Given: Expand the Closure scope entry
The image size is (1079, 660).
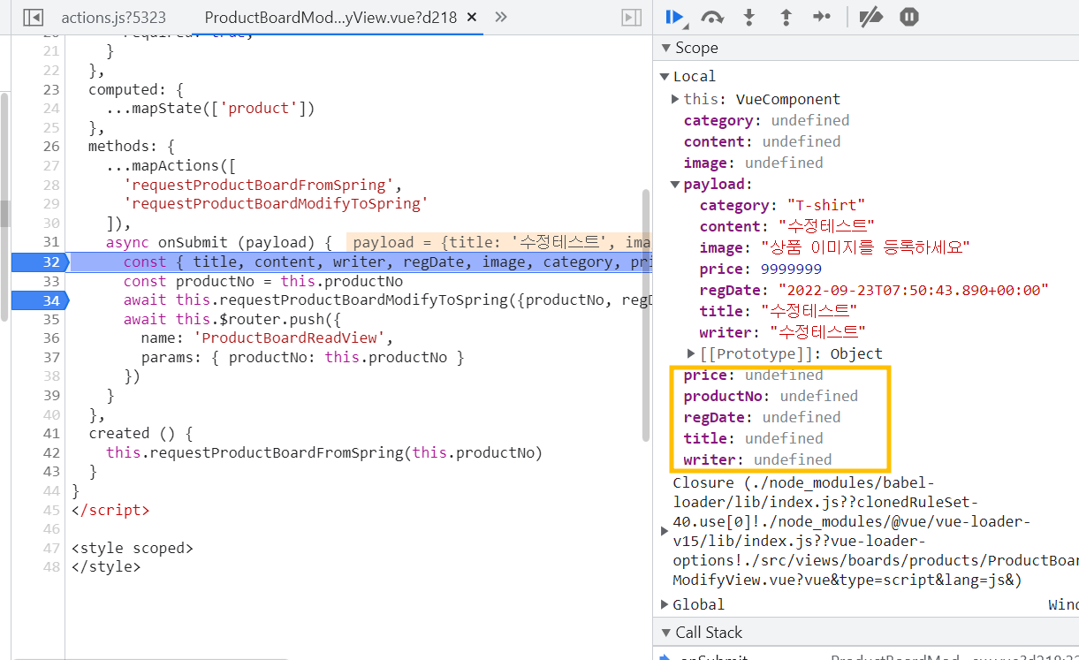Looking at the screenshot, I should (665, 531).
